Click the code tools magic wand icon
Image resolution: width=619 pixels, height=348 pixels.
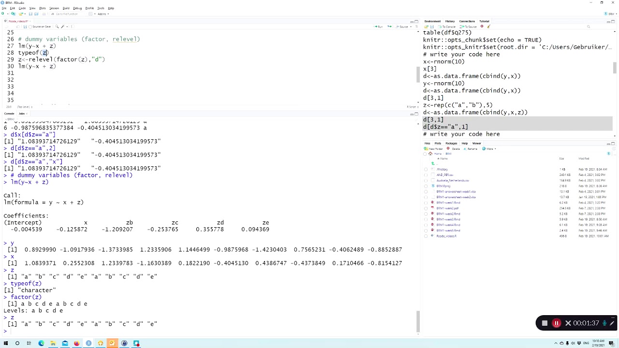coord(62,26)
